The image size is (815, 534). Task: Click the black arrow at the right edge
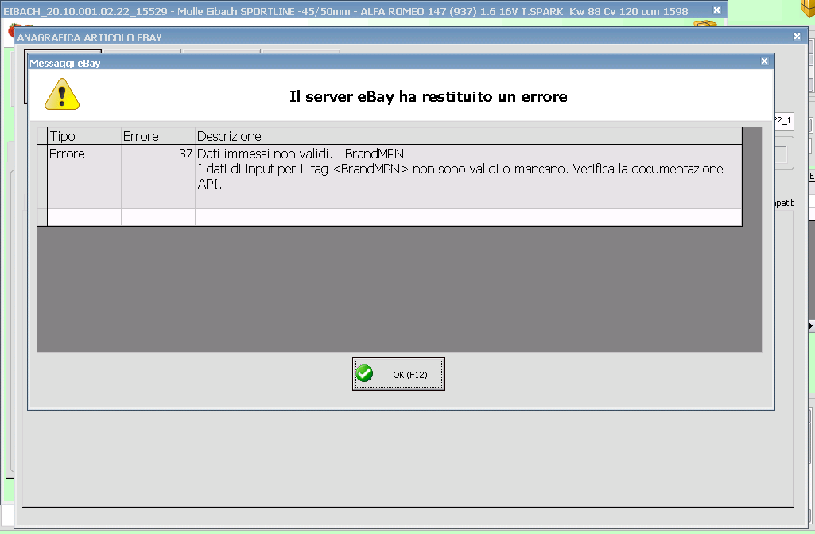pos(811,325)
